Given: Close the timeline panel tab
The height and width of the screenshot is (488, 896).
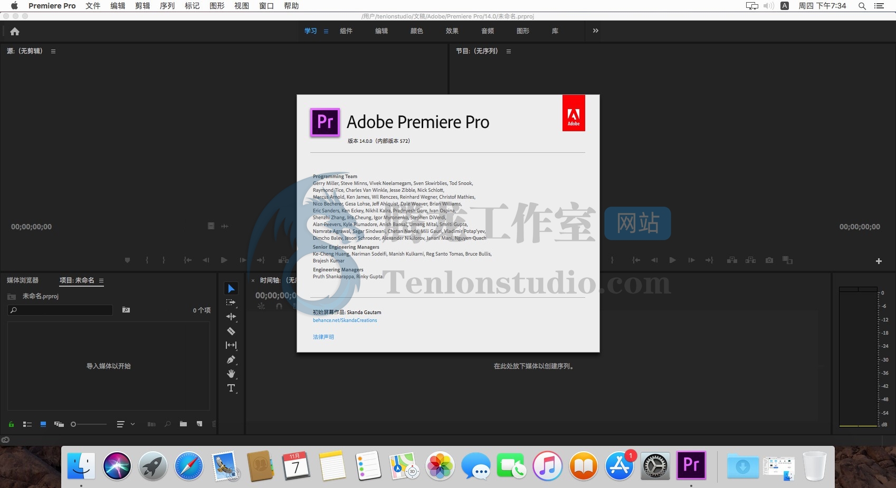Looking at the screenshot, I should pyautogui.click(x=253, y=280).
